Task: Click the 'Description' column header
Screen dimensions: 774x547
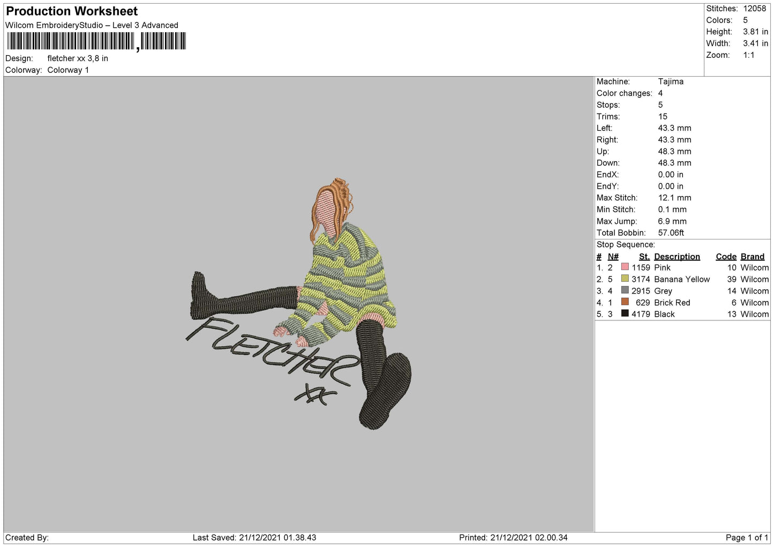Action: point(677,257)
